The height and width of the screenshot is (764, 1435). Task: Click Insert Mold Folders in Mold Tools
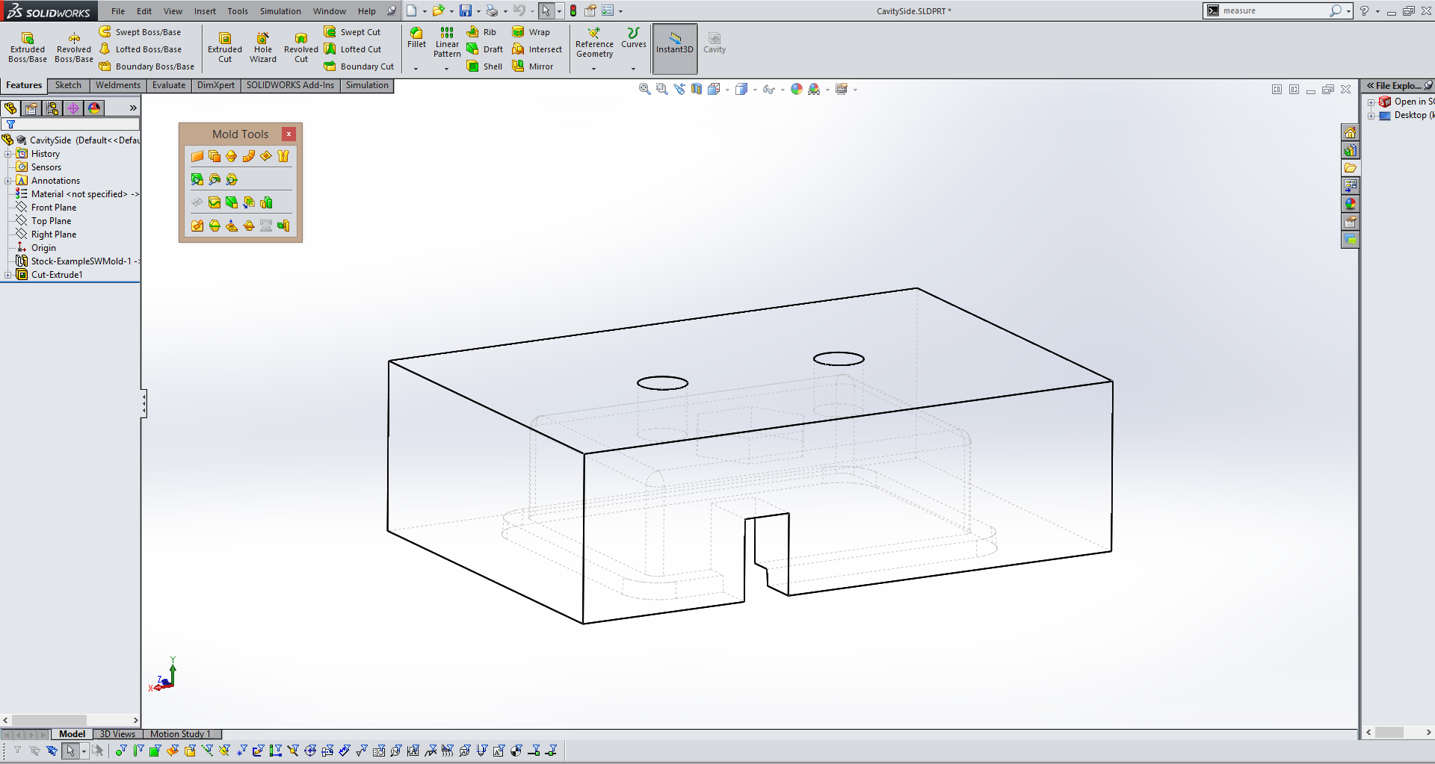point(197,226)
